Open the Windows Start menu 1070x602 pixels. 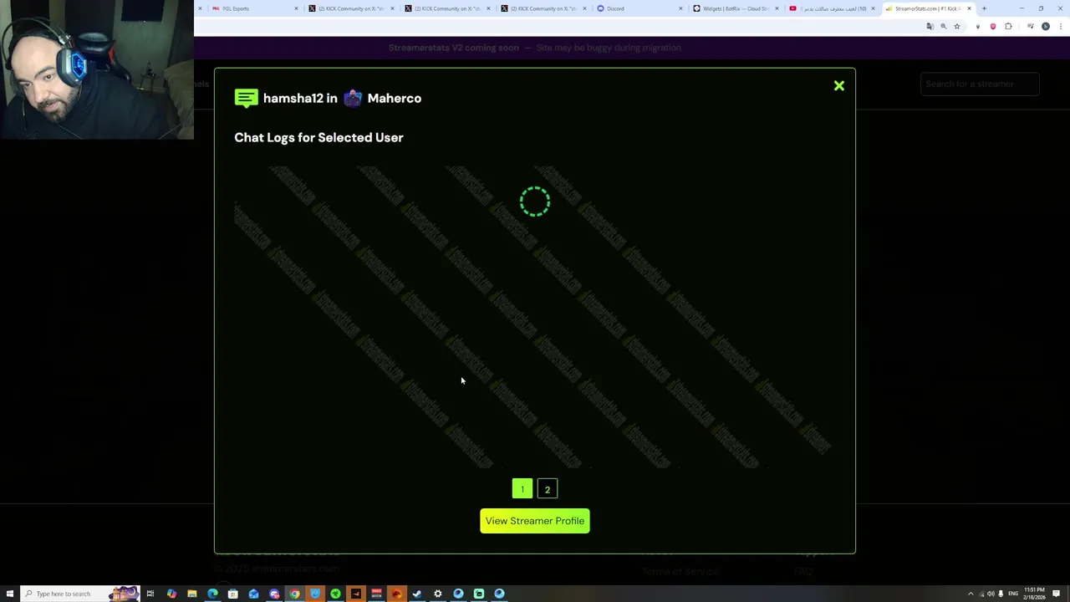[10, 594]
